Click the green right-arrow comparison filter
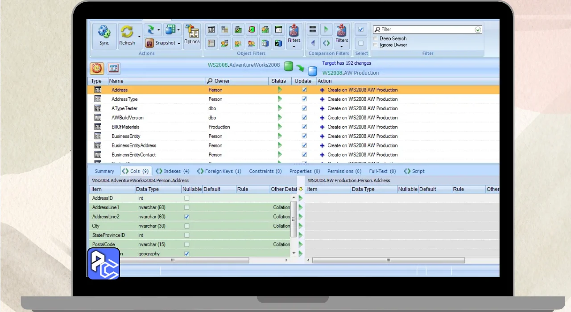 point(326,29)
